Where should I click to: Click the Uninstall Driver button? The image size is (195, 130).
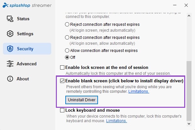[x=82, y=100]
